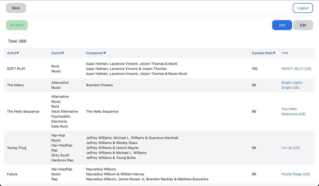Sort table by Genre column
319x186 pixels.
(x=58, y=53)
